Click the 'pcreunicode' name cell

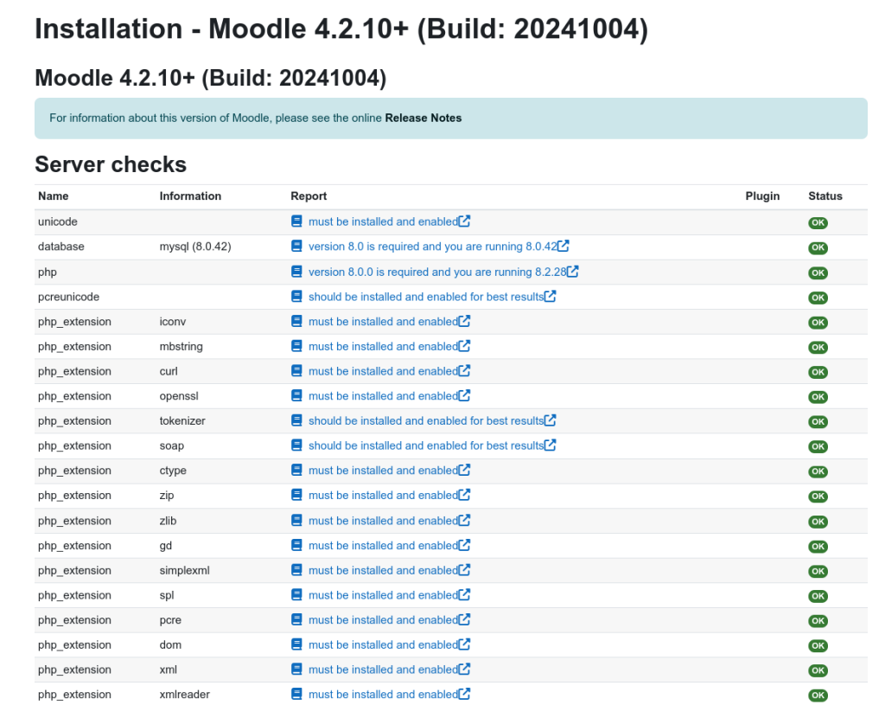(x=69, y=298)
